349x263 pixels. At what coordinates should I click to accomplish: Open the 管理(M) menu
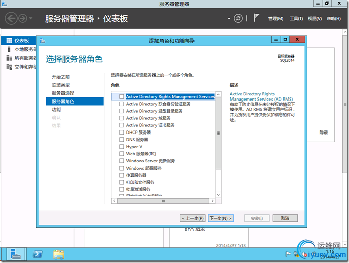[x=276, y=19]
